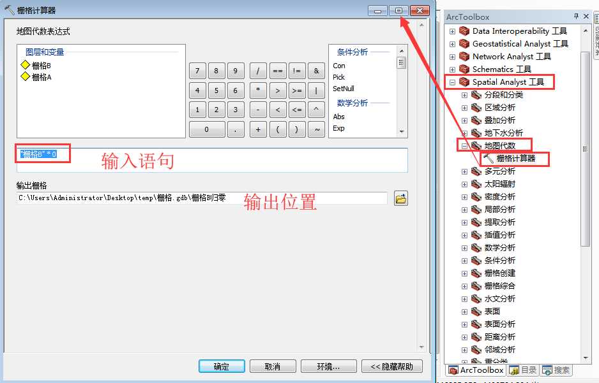599x383 pixels.
Task: Open the 环境... settings button
Action: (328, 366)
